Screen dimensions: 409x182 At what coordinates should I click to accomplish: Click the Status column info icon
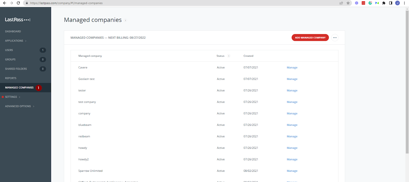pyautogui.click(x=229, y=56)
